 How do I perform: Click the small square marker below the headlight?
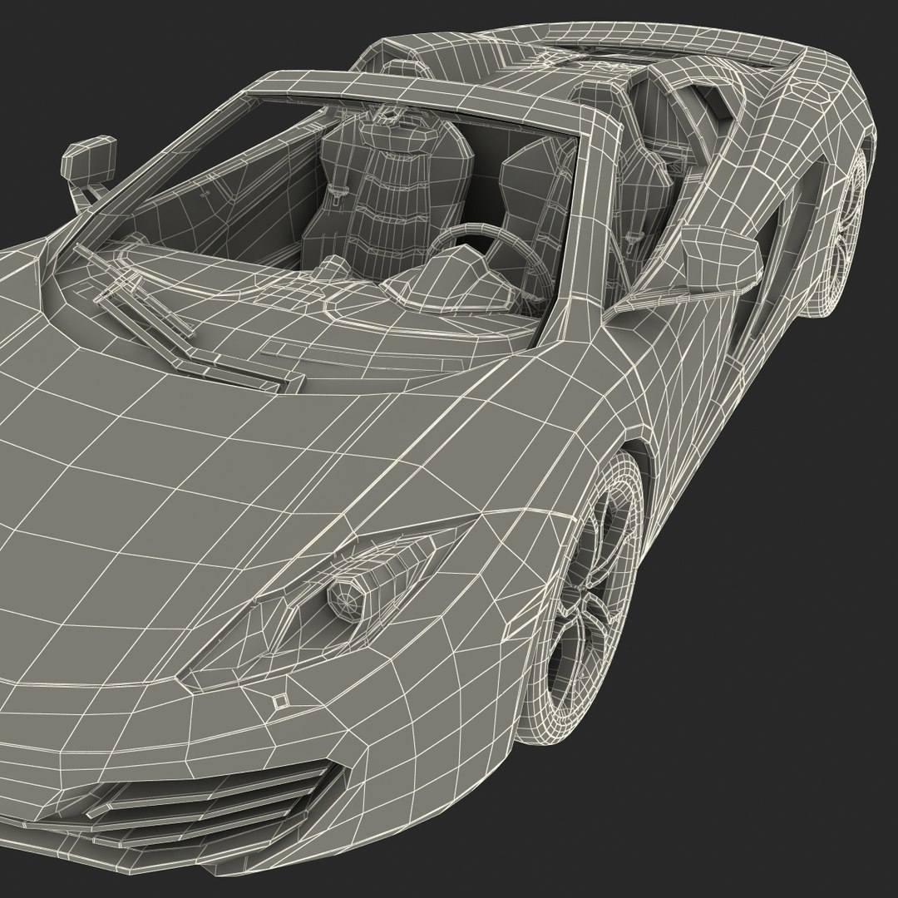[x=279, y=701]
